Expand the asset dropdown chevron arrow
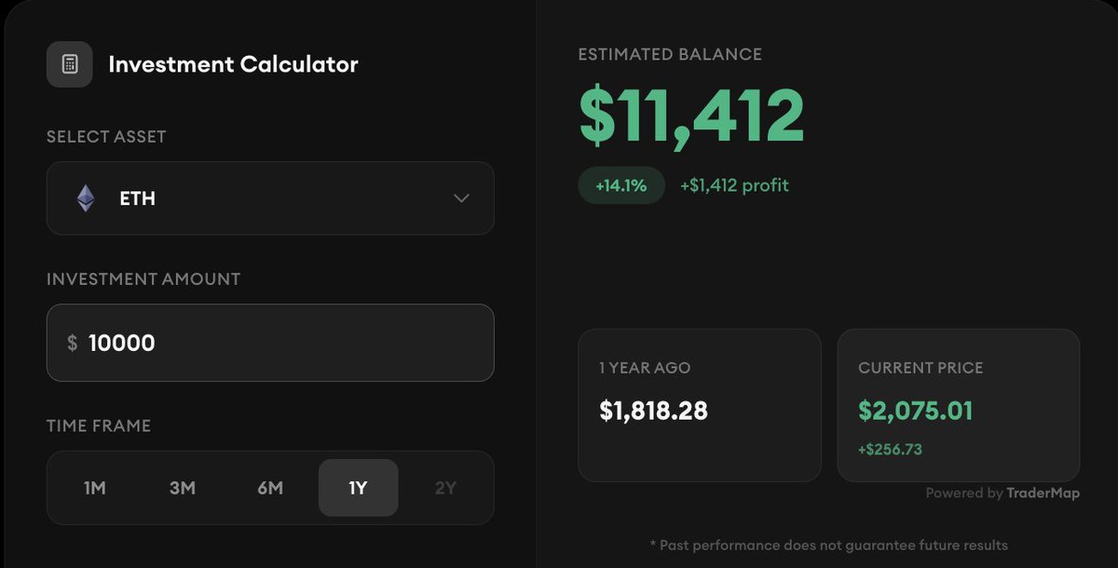The width and height of the screenshot is (1118, 568). [x=460, y=198]
